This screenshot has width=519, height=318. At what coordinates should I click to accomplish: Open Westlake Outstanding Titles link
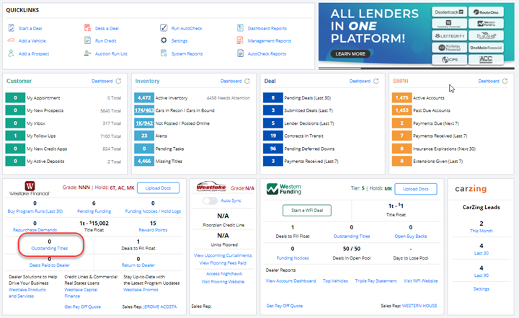pyautogui.click(x=49, y=248)
